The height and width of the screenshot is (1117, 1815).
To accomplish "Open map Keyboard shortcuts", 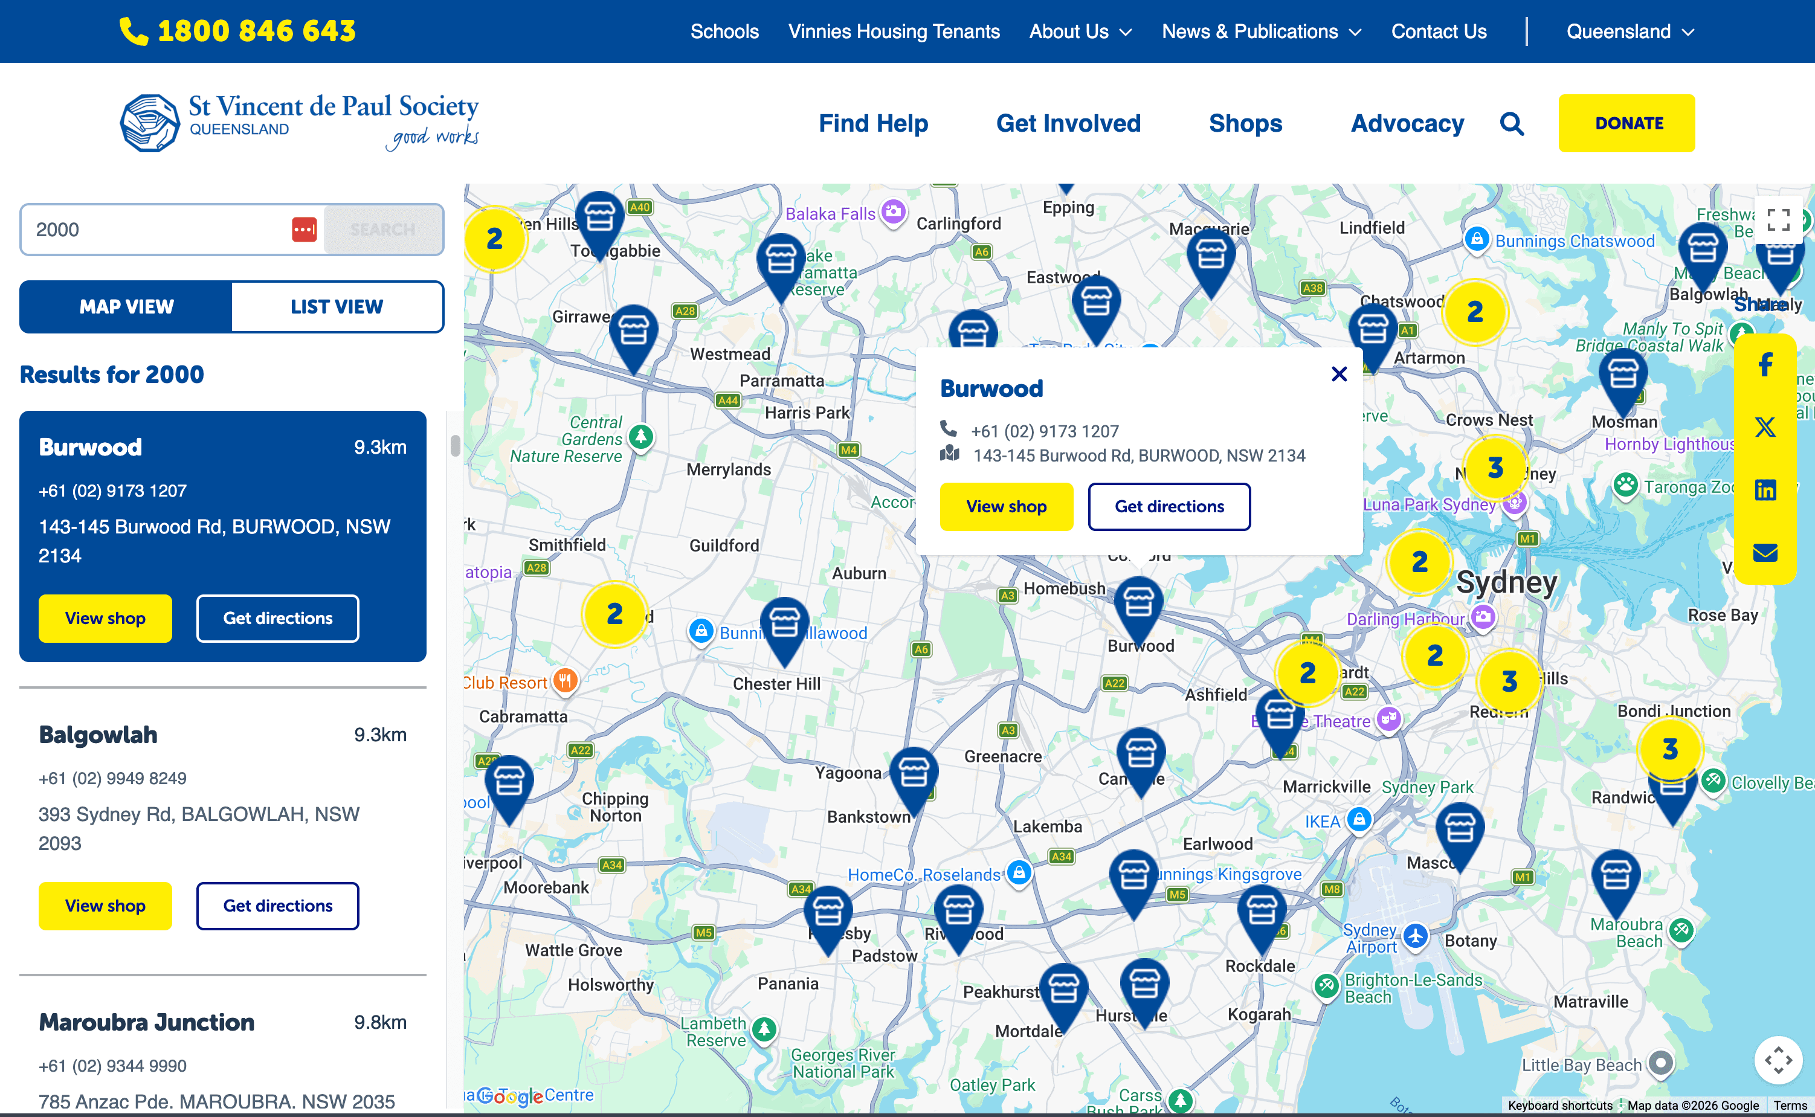I will 1559,1105.
